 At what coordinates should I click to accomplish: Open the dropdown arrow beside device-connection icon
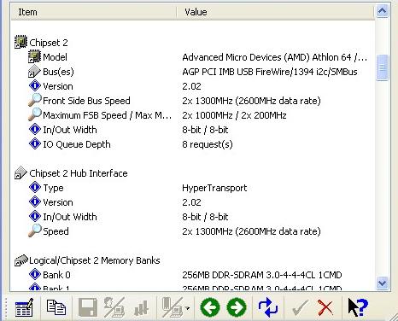pos(187,308)
